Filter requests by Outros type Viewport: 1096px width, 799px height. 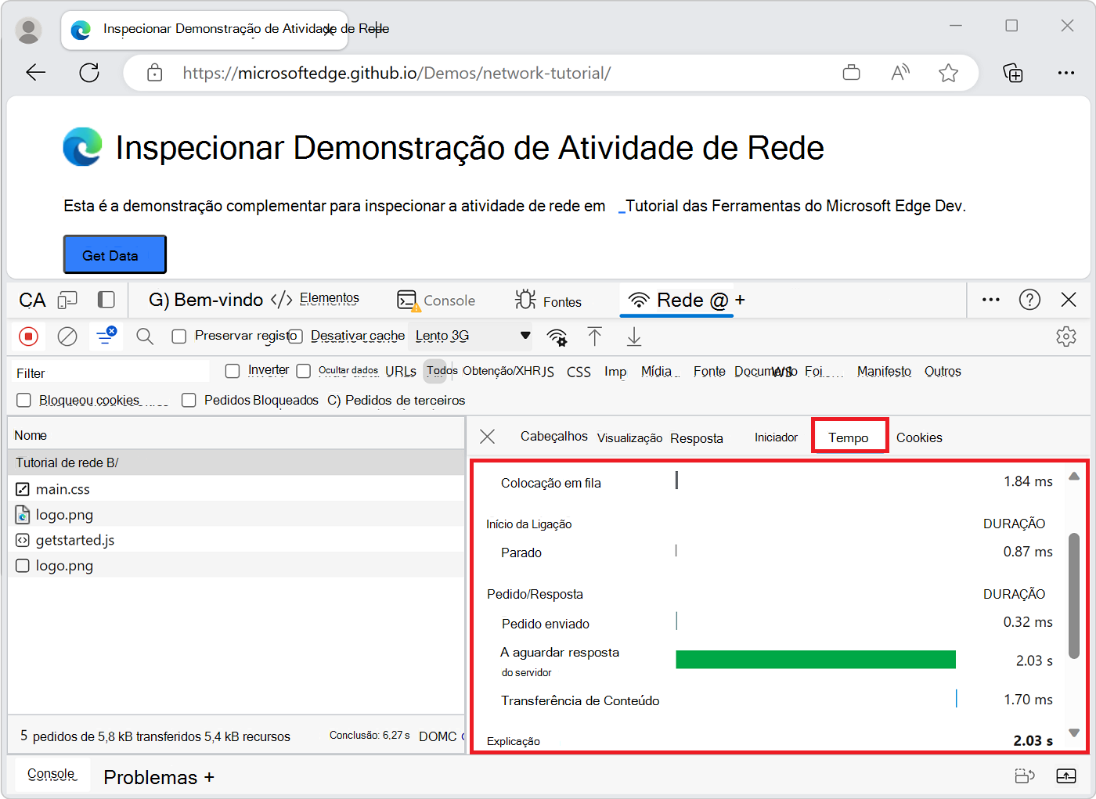pos(943,371)
